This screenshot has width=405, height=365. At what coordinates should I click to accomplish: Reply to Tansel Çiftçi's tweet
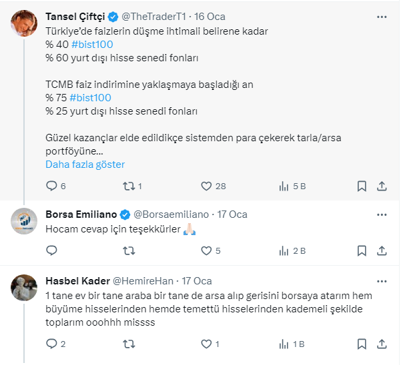coord(51,186)
